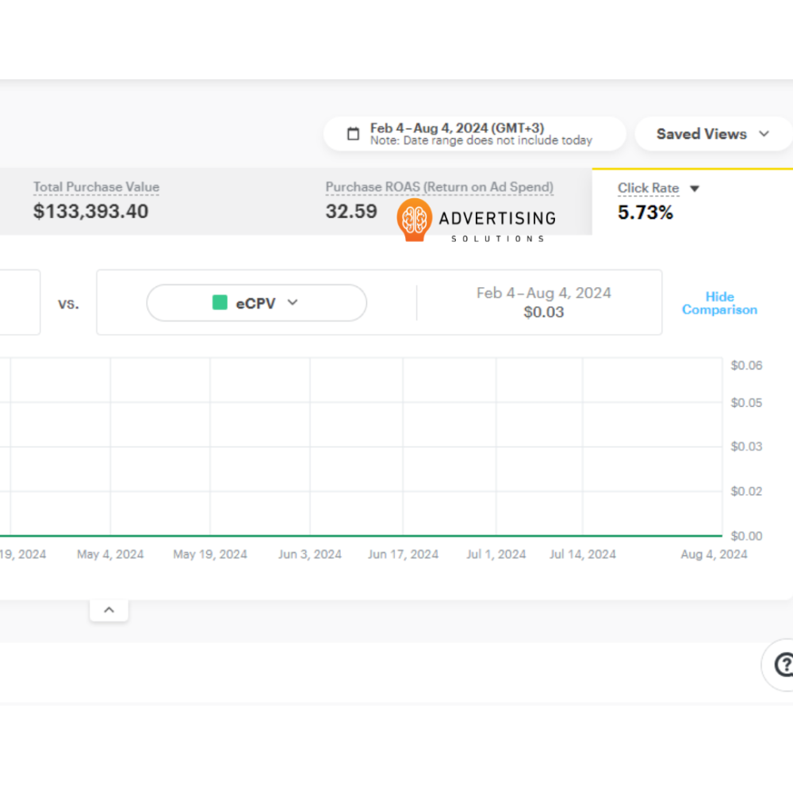The height and width of the screenshot is (793, 793).
Task: Open help with the question mark icon
Action: click(783, 665)
